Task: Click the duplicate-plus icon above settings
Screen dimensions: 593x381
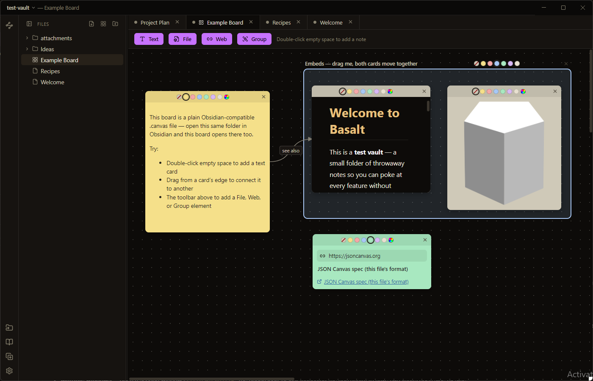Action: [x=9, y=356]
